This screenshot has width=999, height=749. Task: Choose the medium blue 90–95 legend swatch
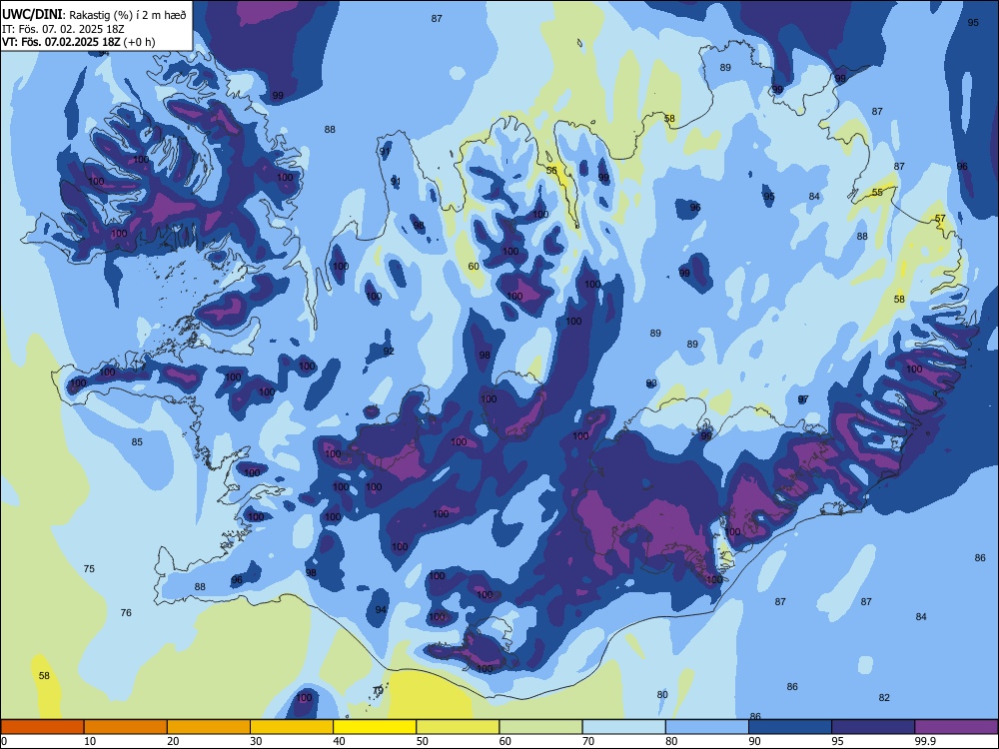point(790,727)
